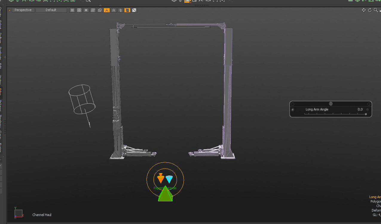Image resolution: width=381 pixels, height=224 pixels.
Task: Open the Curve vertical tab
Action: [1, 135]
